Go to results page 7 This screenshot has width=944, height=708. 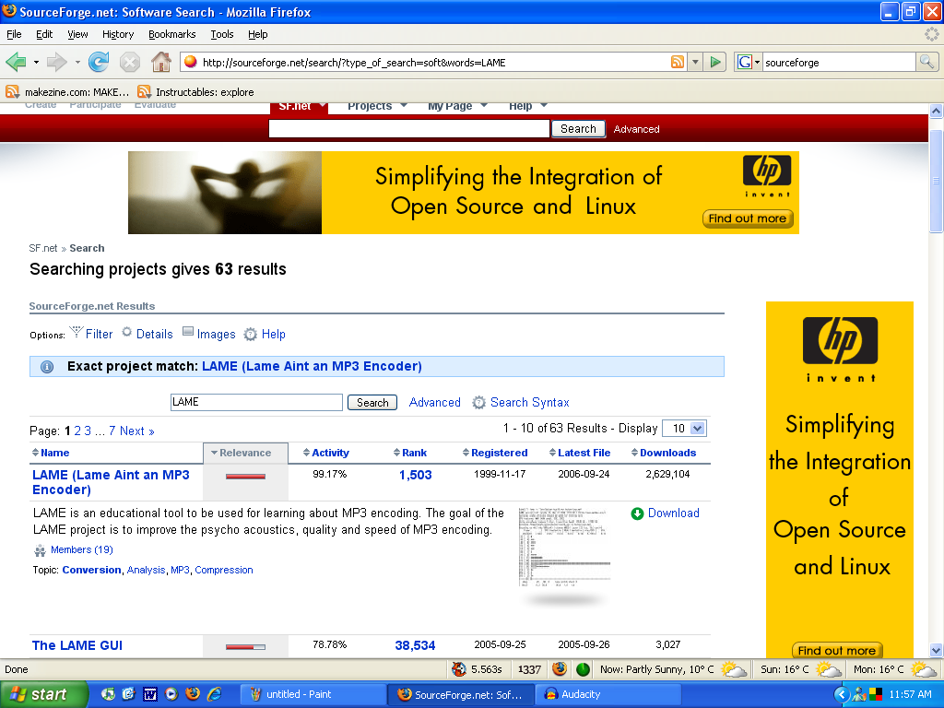112,431
